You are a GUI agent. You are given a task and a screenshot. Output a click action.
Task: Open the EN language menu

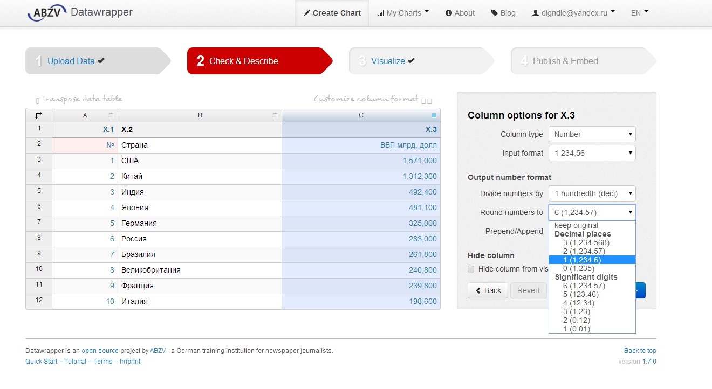coord(639,13)
